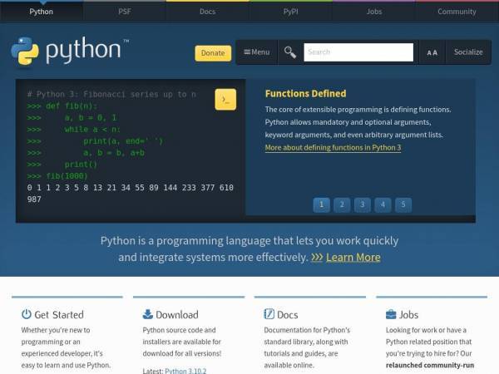Click the magnifying glass search icon

[290, 52]
